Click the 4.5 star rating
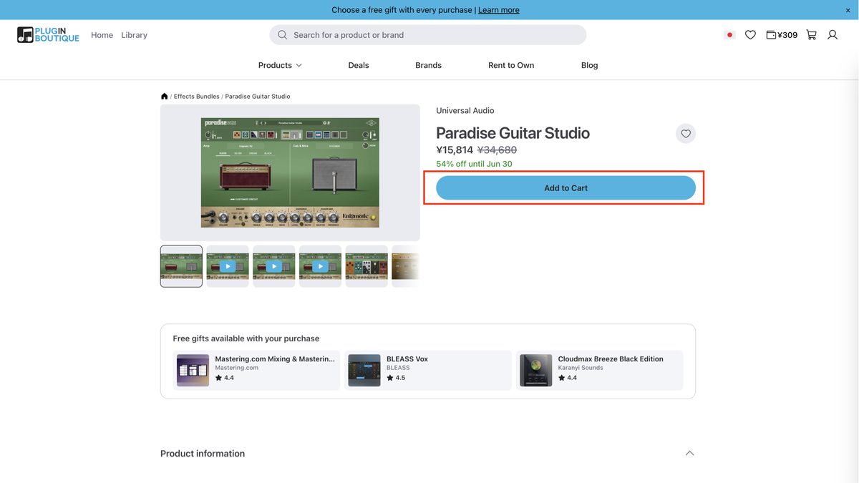The height and width of the screenshot is (483, 859). pos(396,378)
